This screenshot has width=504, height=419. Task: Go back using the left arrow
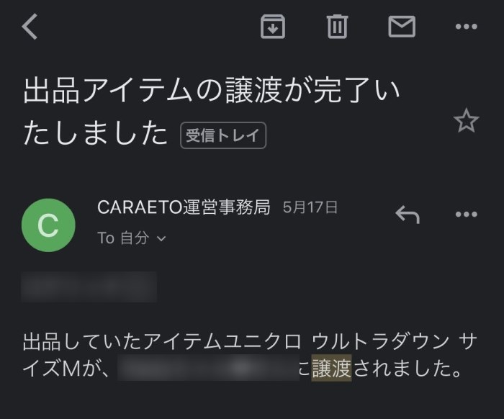point(30,27)
